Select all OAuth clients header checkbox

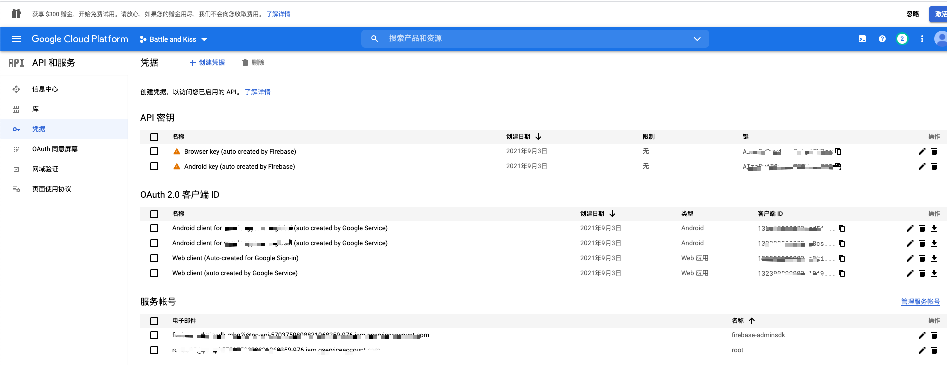point(154,214)
